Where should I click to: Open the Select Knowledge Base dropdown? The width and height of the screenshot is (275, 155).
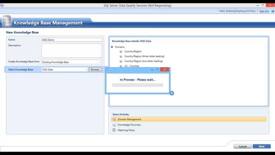[x=86, y=70]
